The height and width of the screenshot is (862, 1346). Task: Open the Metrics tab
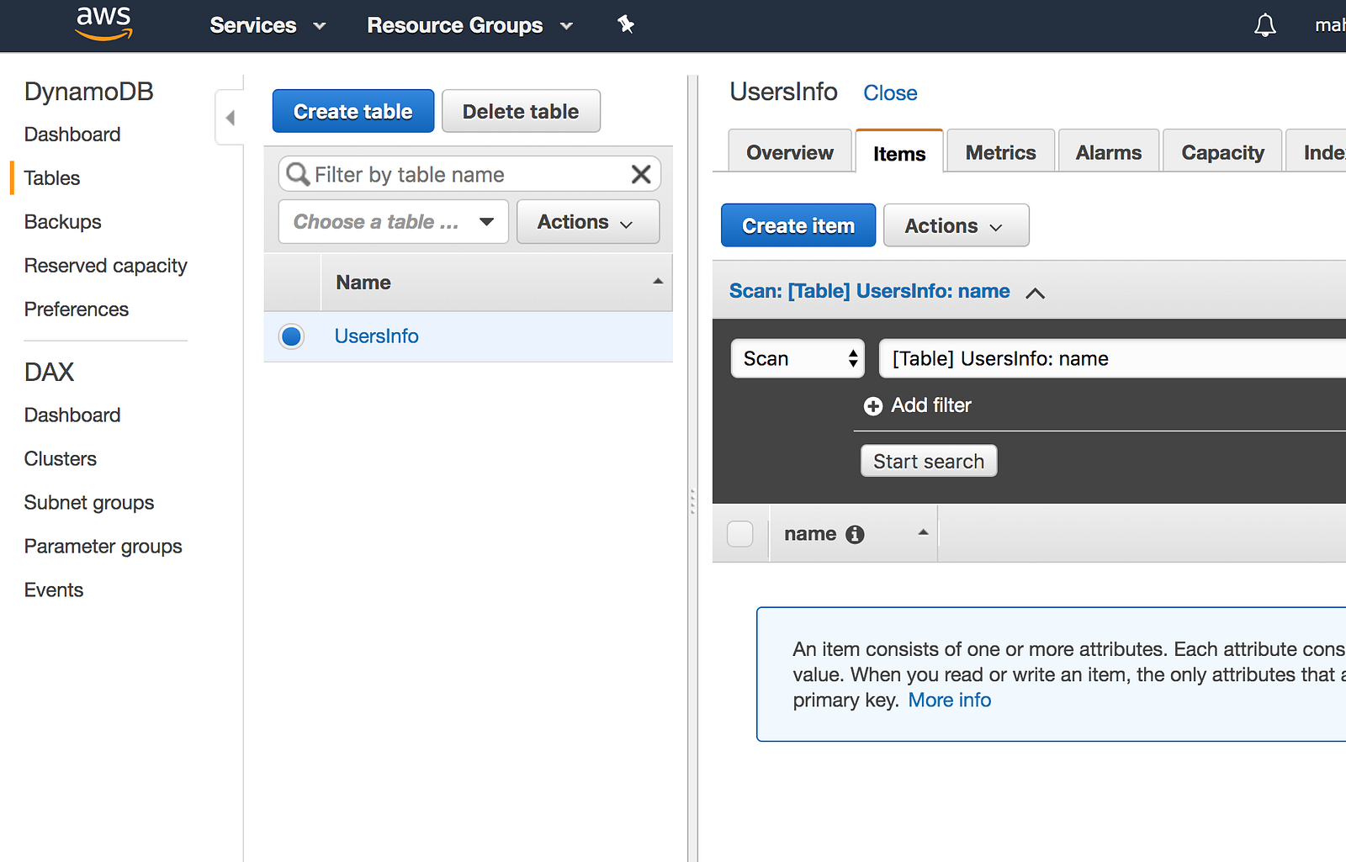click(x=1000, y=152)
